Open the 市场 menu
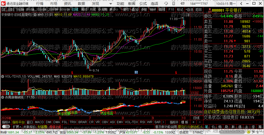Image resolution: width=264 pixels, height=135 pixels. click(x=54, y=4)
